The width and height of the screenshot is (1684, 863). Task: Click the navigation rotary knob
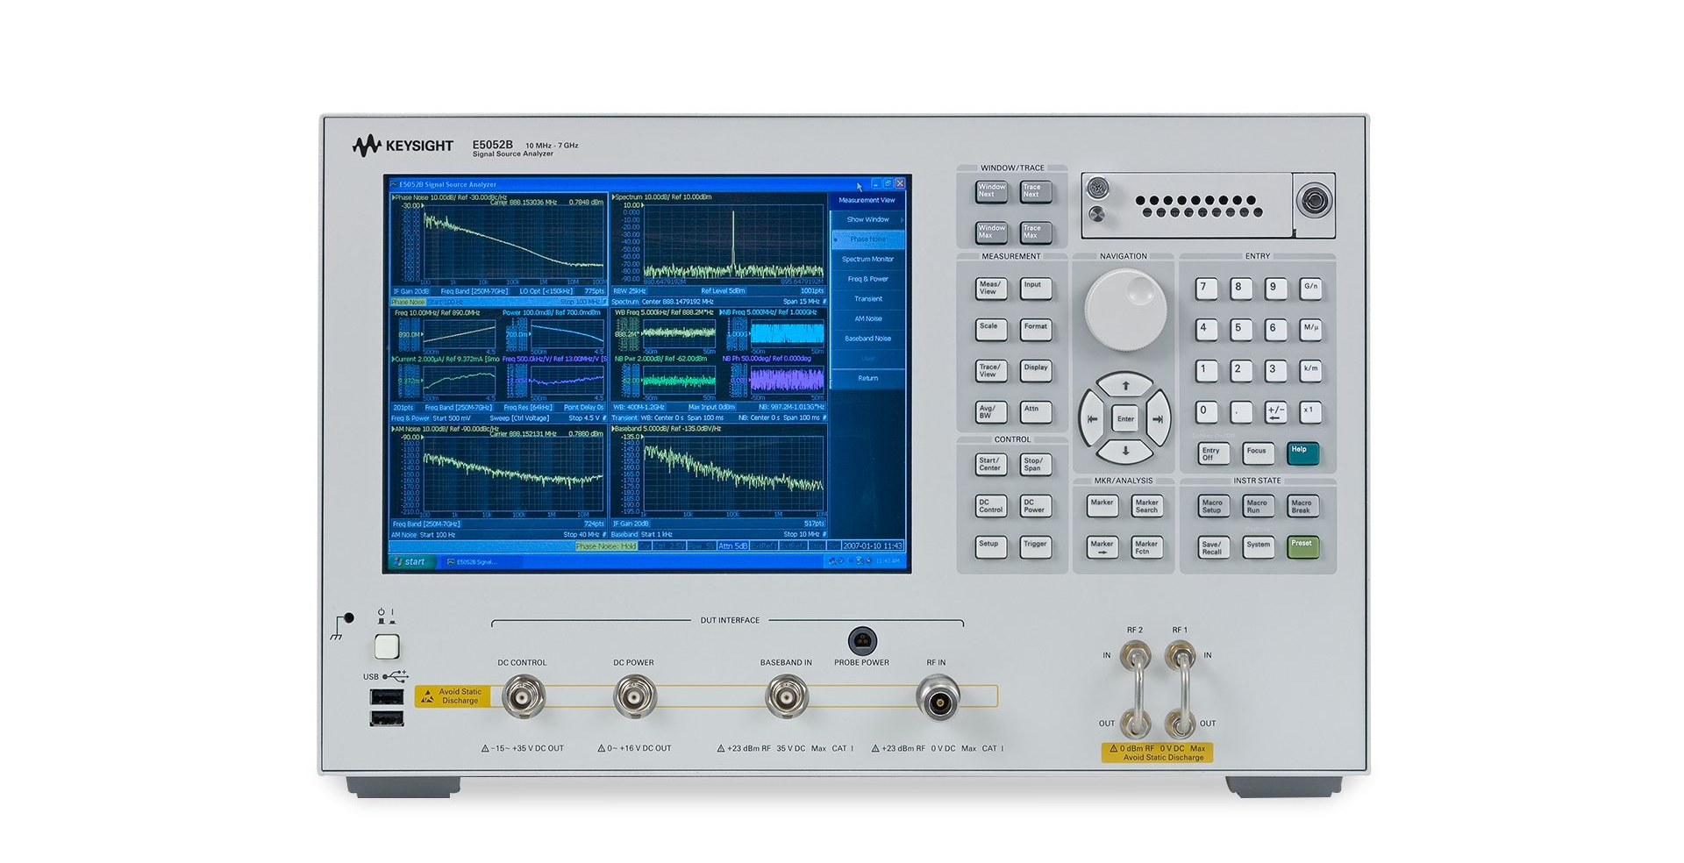(x=1125, y=308)
